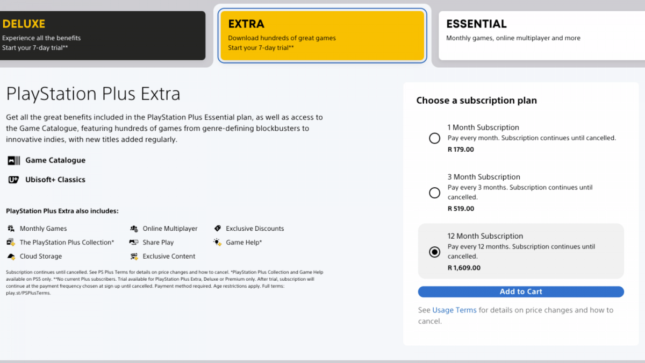The image size is (645, 363).
Task: Click the Exclusive Discounts icon
Action: coord(218,228)
